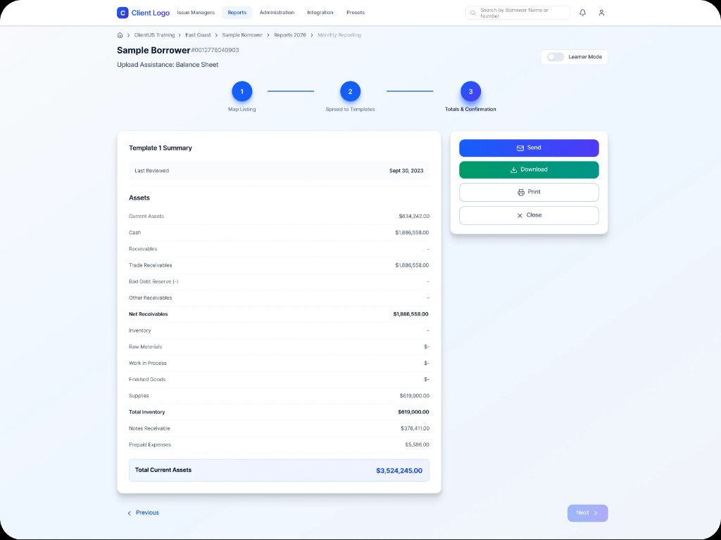Select the Total Inventory row label
This screenshot has width=721, height=540.
click(x=146, y=412)
